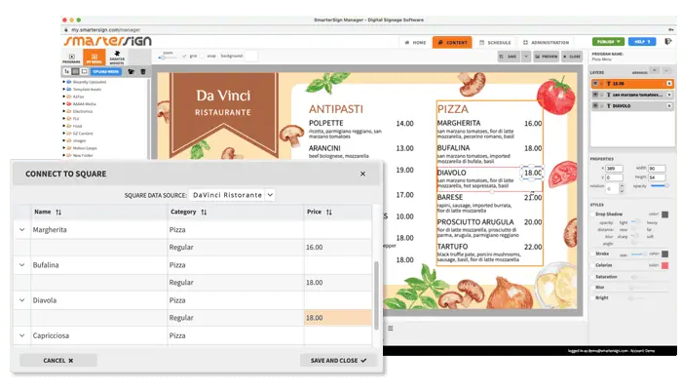Screen dimensions: 682x390
Task: Enable the Colorize checkbox
Action: point(592,265)
